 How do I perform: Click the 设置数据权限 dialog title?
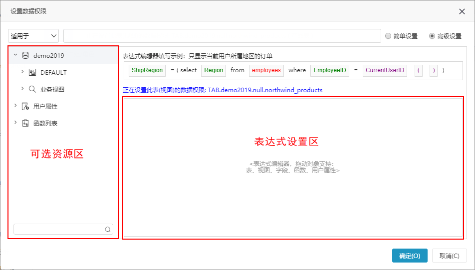click(28, 11)
